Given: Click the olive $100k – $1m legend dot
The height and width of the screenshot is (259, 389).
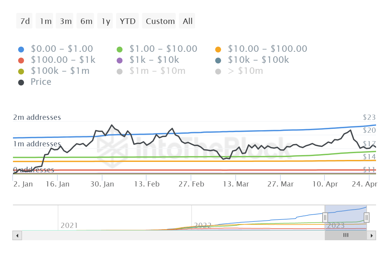Looking at the screenshot, I should (x=21, y=72).
